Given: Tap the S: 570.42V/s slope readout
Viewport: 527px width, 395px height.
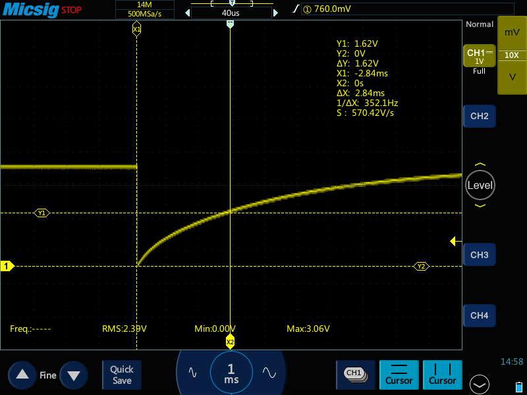Looking at the screenshot, I should click(x=366, y=113).
